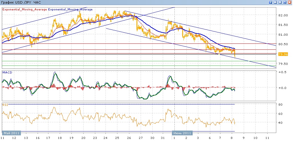The image size is (293, 141).
Task: Click date 8 on the time axis
Action: (232, 138)
